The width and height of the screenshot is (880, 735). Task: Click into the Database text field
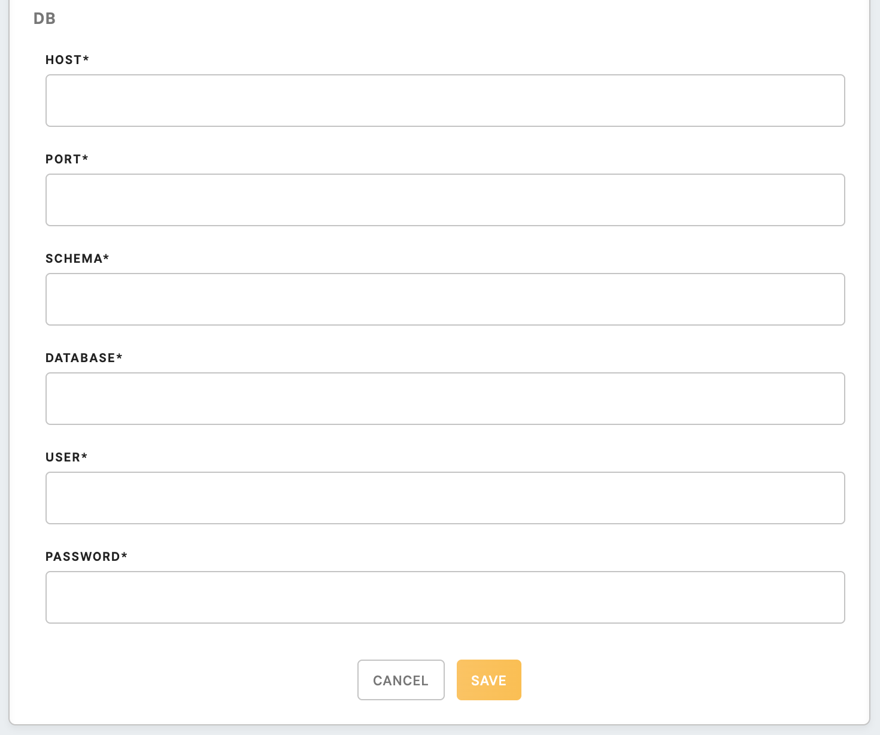(x=445, y=399)
